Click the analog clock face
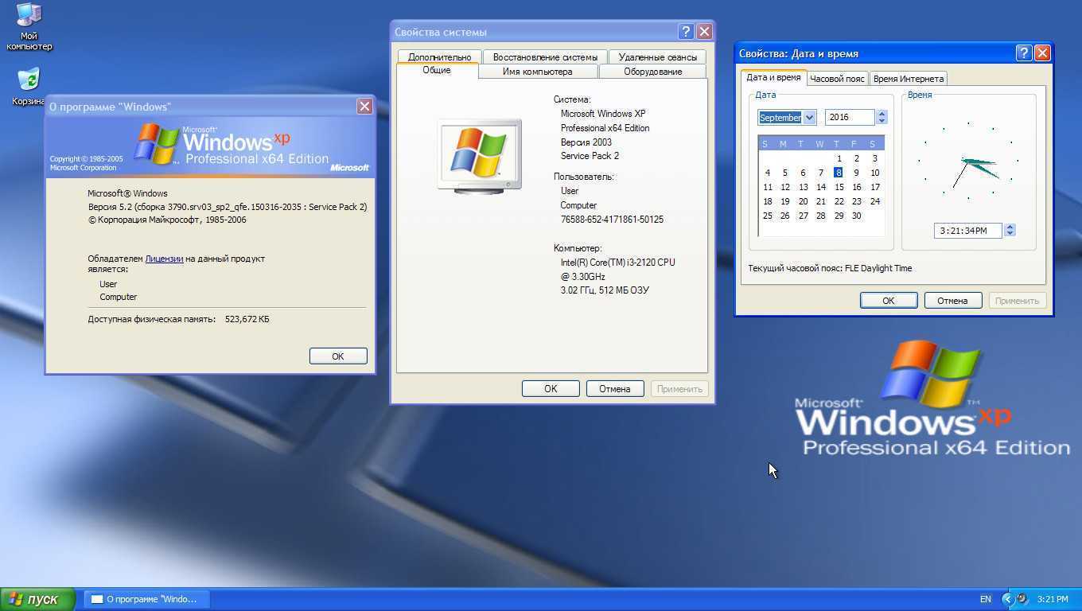This screenshot has width=1082, height=611. point(968,162)
